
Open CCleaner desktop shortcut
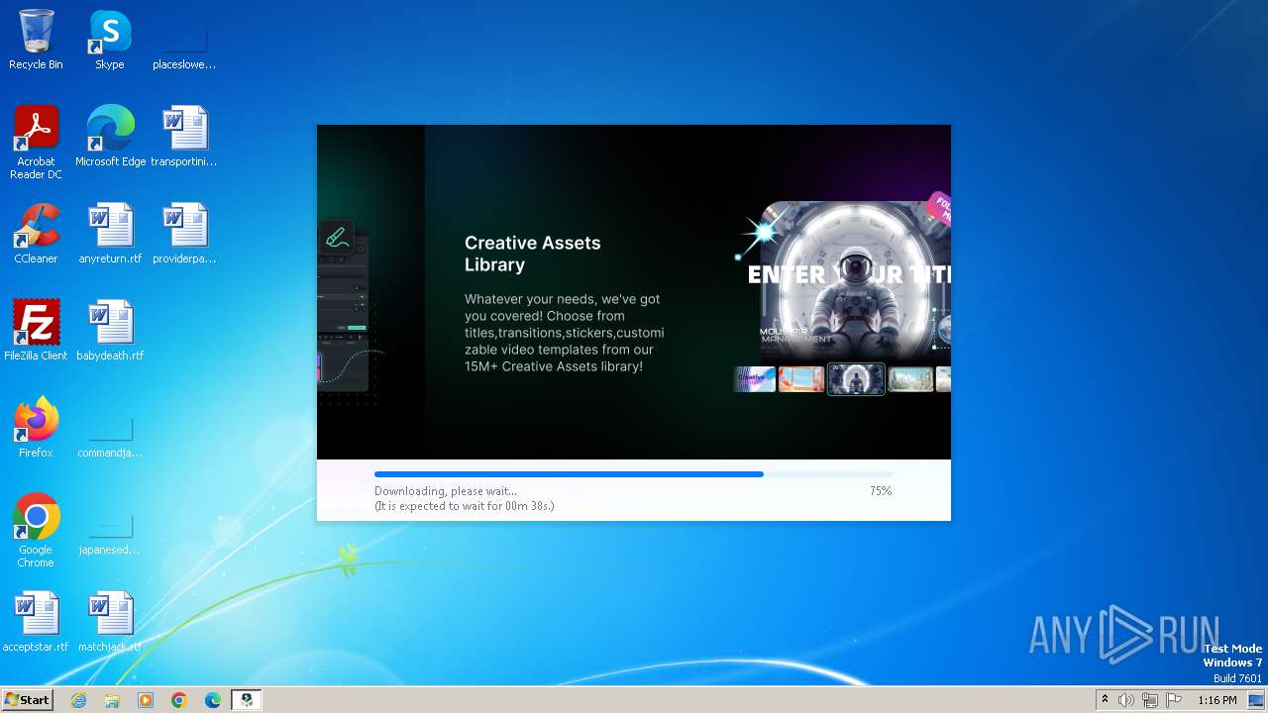click(x=36, y=234)
